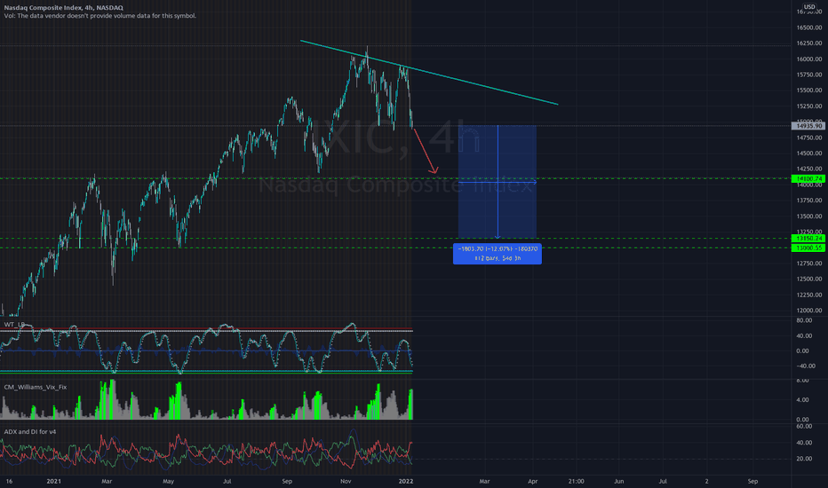
Task: Click the current price label 14935.90
Action: (808, 126)
